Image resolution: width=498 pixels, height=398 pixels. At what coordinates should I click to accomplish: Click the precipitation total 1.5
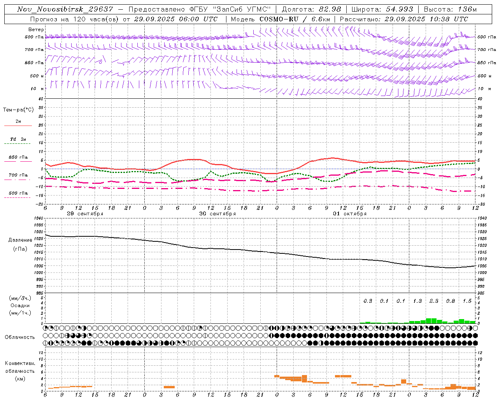467,301
